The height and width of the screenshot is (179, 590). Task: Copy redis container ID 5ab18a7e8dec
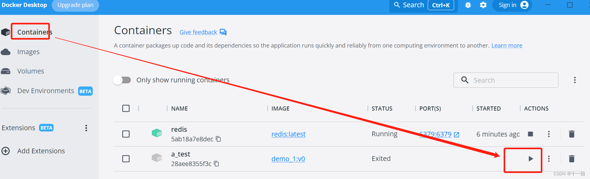(x=218, y=139)
